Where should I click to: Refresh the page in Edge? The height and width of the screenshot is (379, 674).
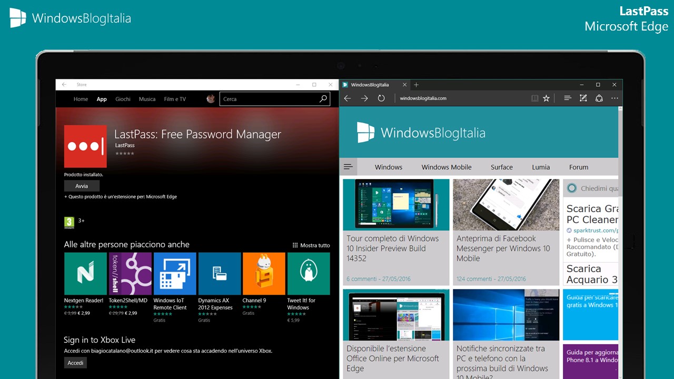(x=381, y=98)
